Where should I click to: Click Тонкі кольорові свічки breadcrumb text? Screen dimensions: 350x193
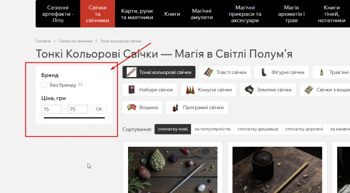120,41
